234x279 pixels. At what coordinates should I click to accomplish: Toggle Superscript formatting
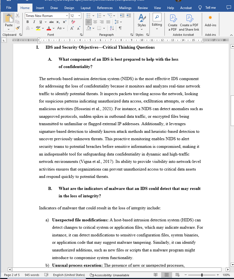click(x=65, y=22)
